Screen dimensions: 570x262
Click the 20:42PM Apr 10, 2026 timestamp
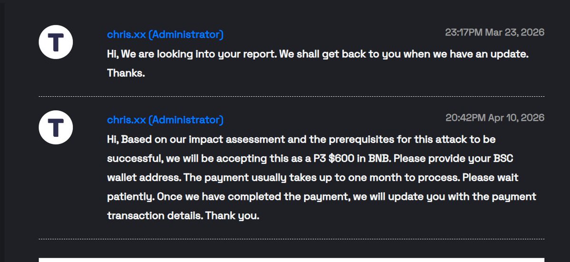pos(494,117)
